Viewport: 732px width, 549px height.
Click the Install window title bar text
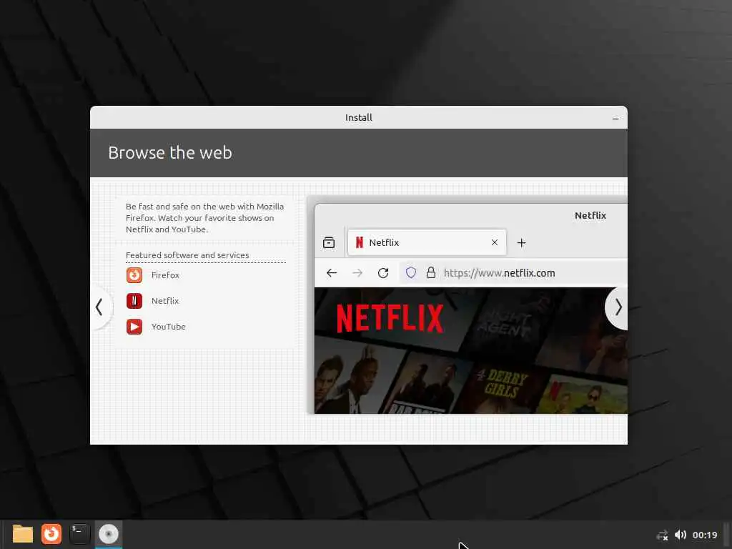359,118
